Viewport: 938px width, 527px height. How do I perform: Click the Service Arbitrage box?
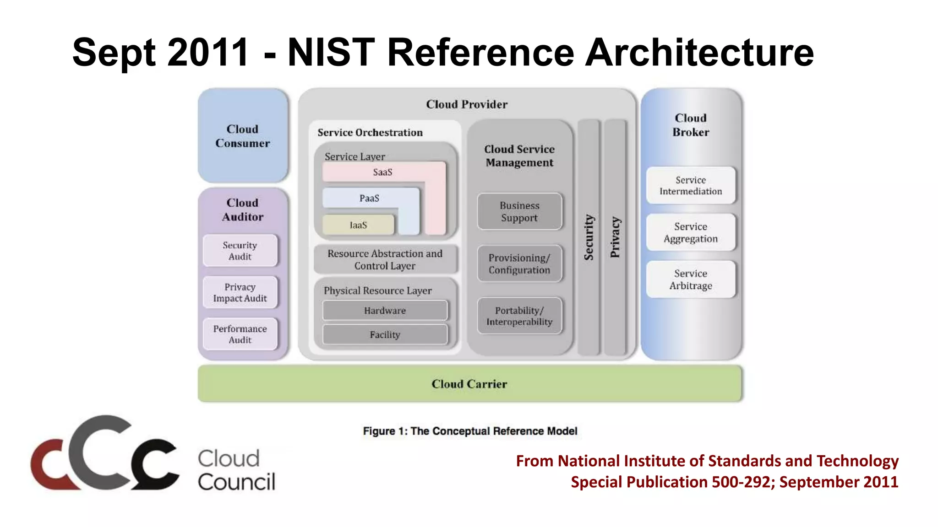691,279
